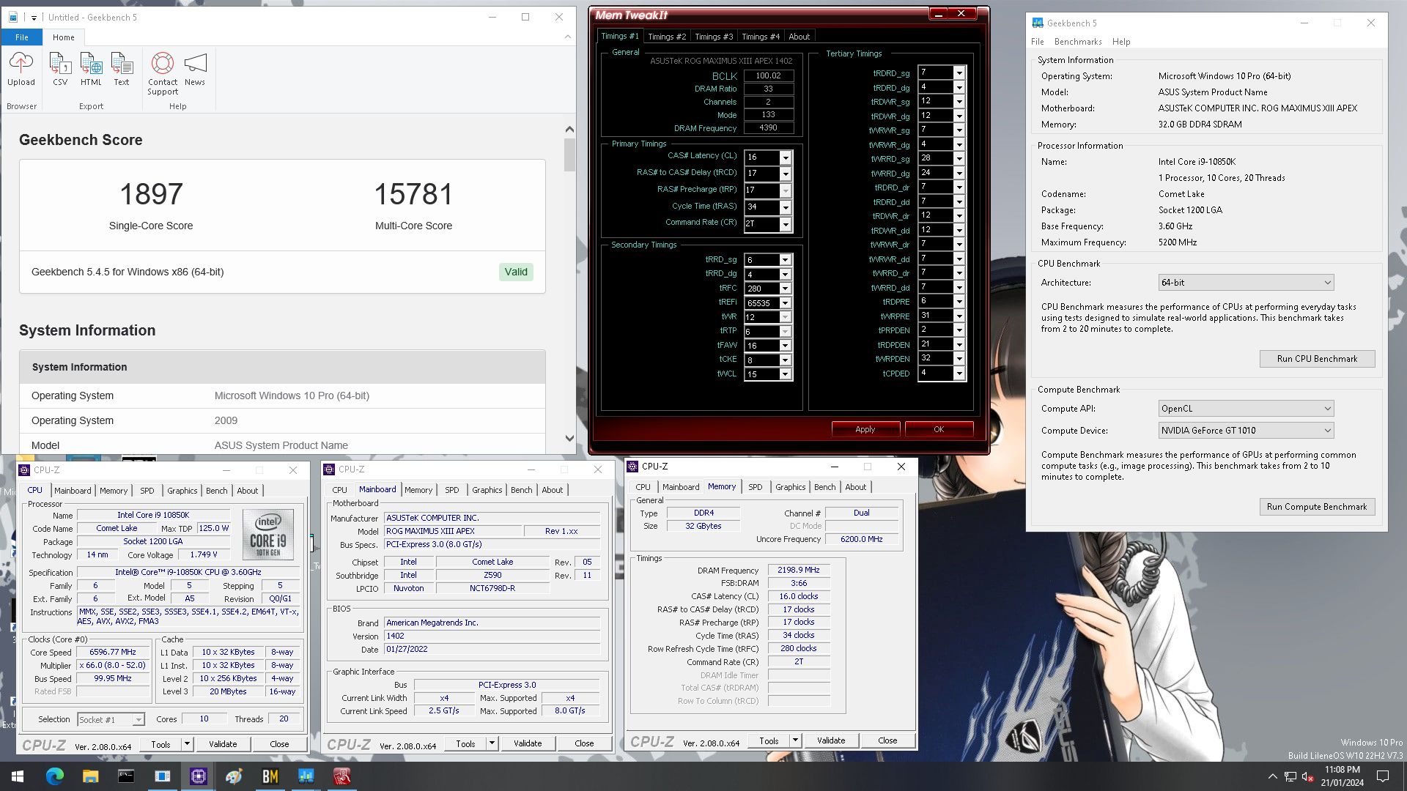Click the Valid badge in Geekbench result

516,272
